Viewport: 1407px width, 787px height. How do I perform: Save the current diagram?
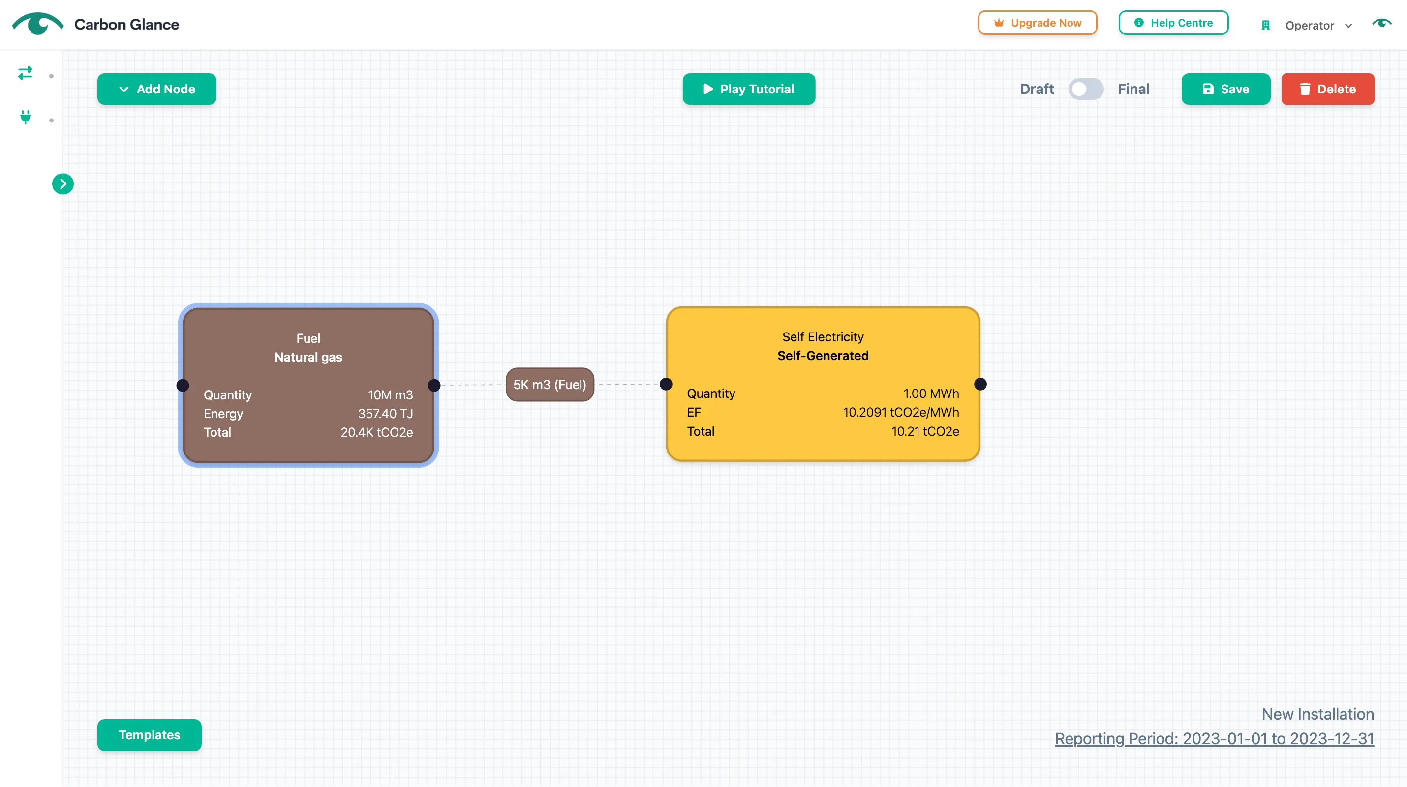tap(1225, 89)
